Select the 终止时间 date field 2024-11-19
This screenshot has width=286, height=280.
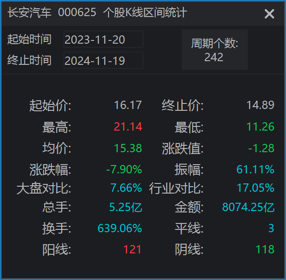click(x=103, y=60)
